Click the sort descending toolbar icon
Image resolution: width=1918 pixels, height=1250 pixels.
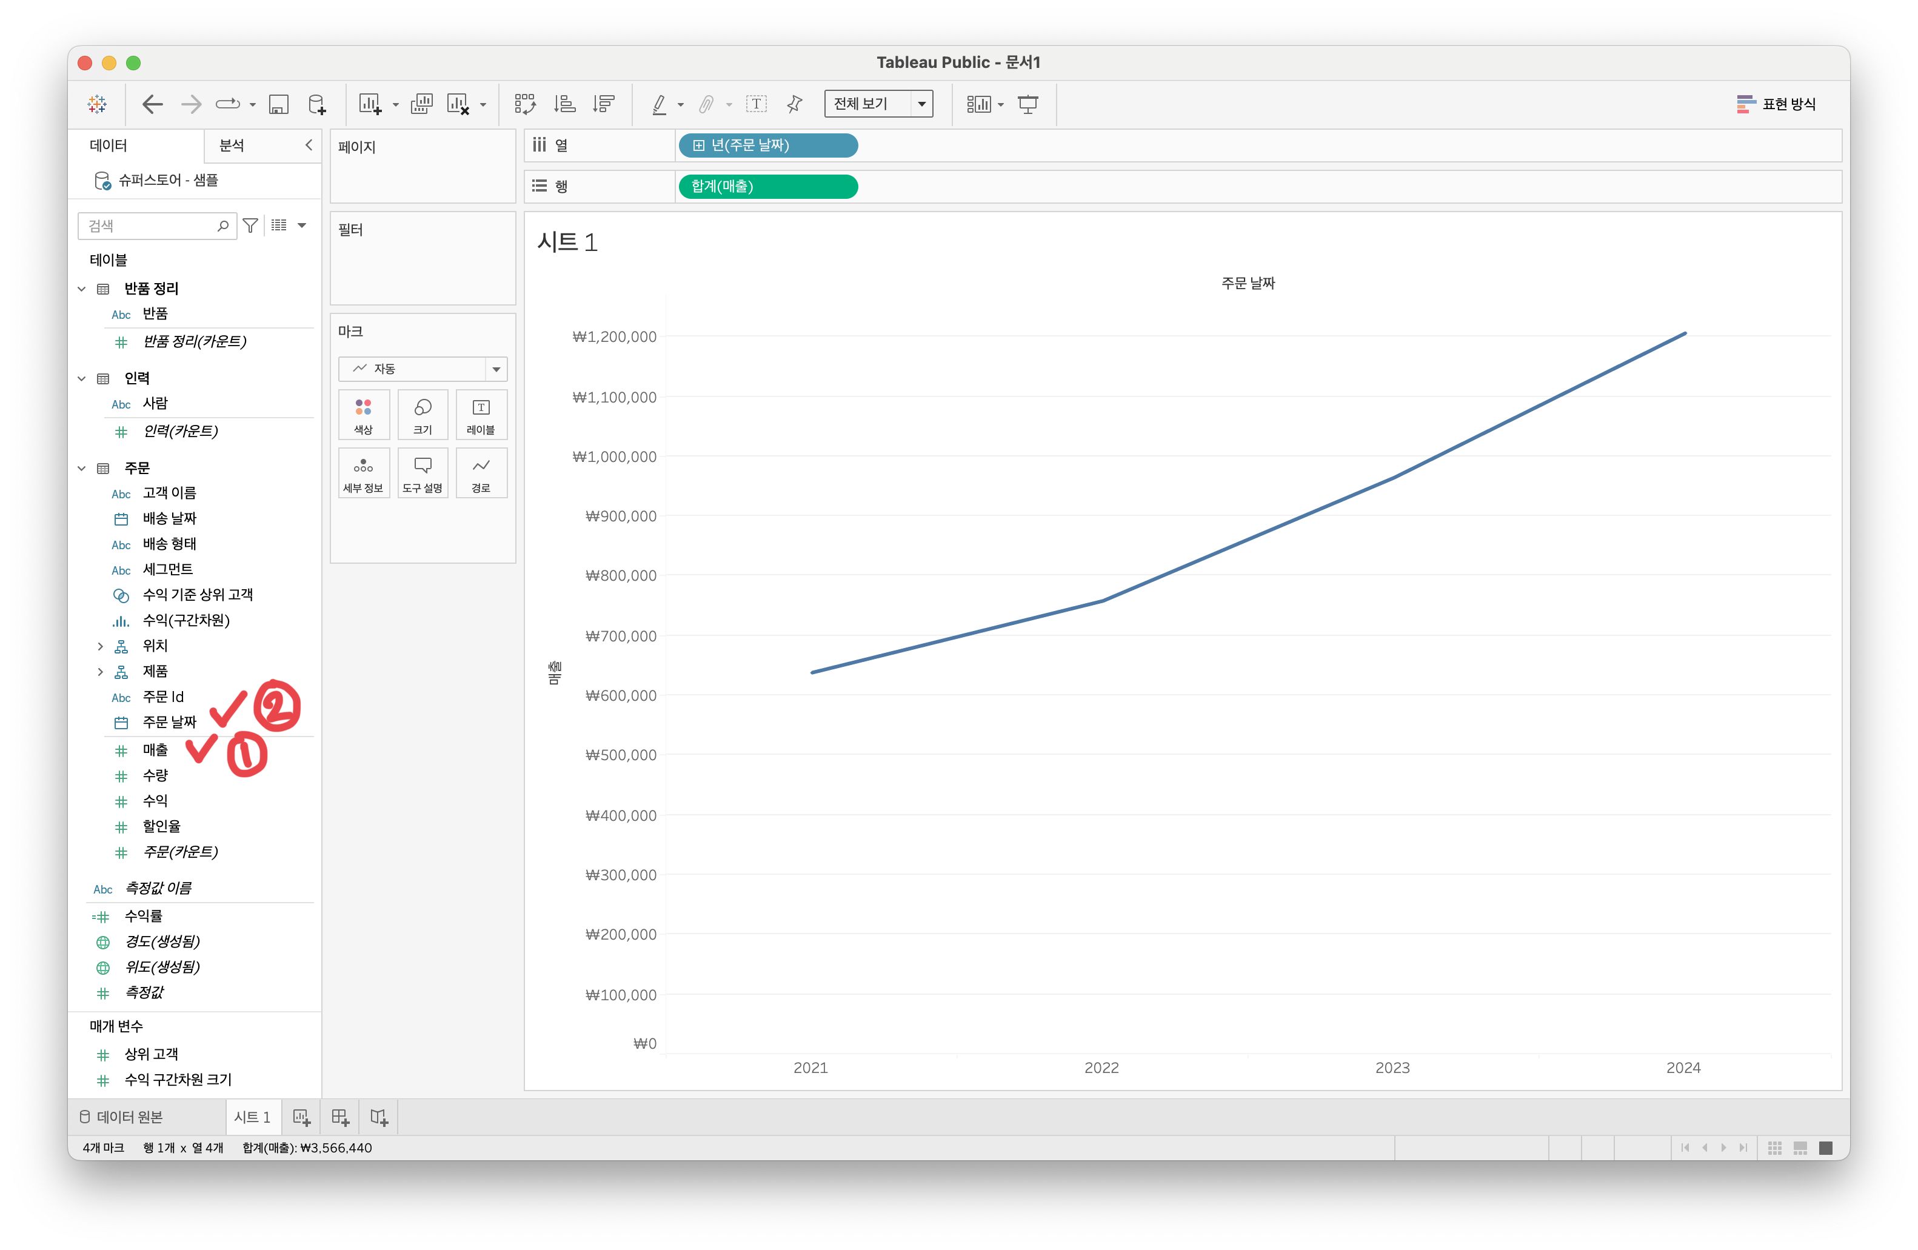tap(604, 104)
